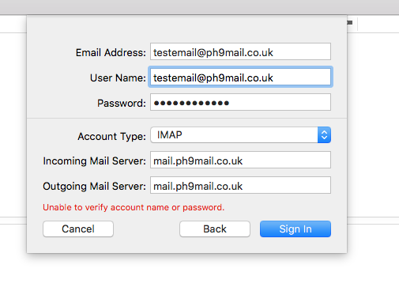Select the Password field with dots
The height and width of the screenshot is (291, 399).
pyautogui.click(x=240, y=102)
